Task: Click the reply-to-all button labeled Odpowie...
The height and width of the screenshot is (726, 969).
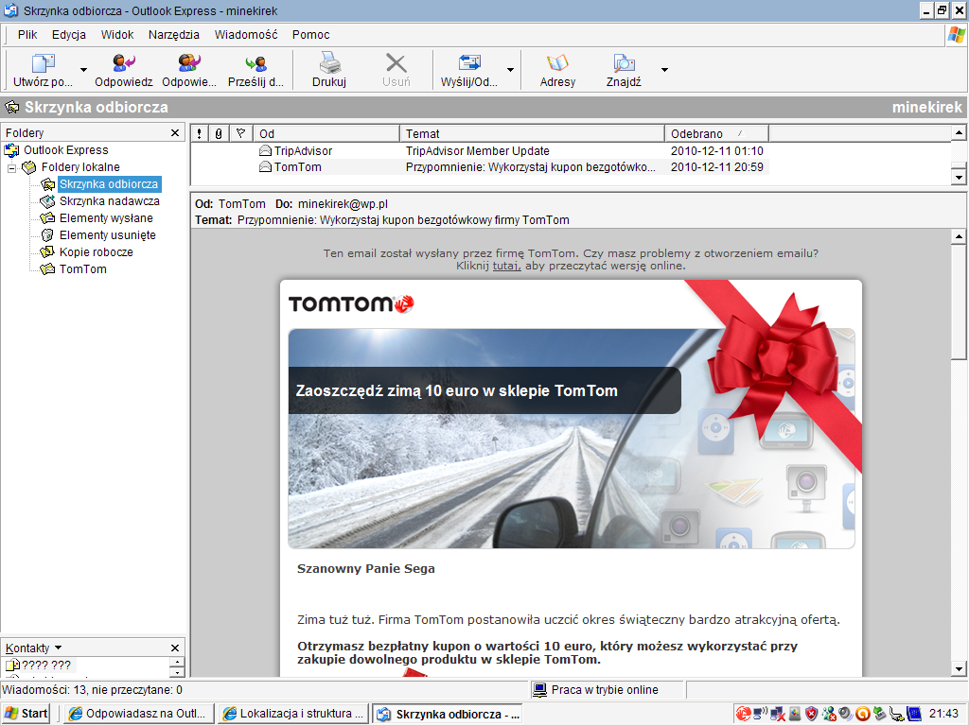Action: 189,70
